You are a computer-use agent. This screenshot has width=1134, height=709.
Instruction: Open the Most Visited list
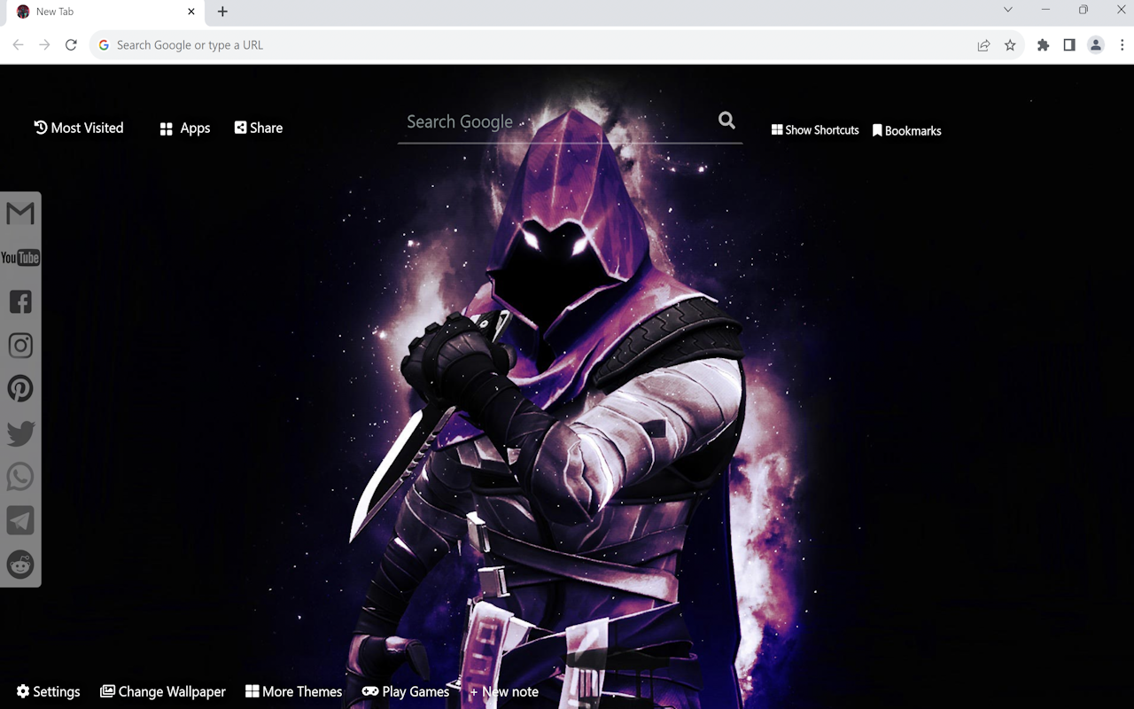79,128
